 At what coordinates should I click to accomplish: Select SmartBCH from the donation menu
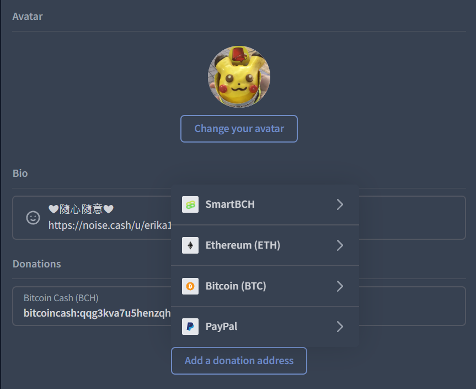265,204
